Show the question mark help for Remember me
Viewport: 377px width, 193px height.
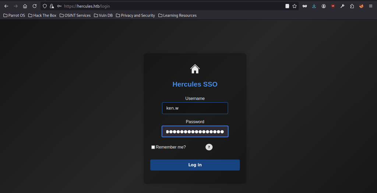(x=209, y=147)
